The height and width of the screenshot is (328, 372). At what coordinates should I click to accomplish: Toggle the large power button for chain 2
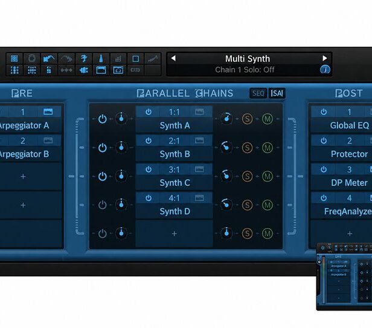[x=103, y=148]
